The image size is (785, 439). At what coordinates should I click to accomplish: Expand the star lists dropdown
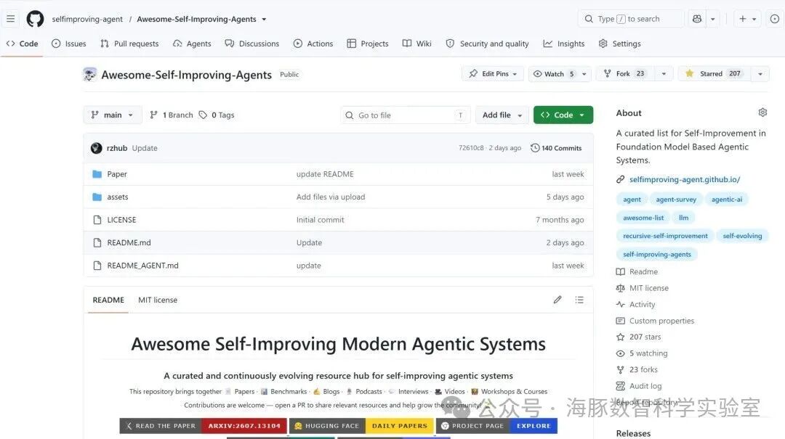pyautogui.click(x=760, y=73)
